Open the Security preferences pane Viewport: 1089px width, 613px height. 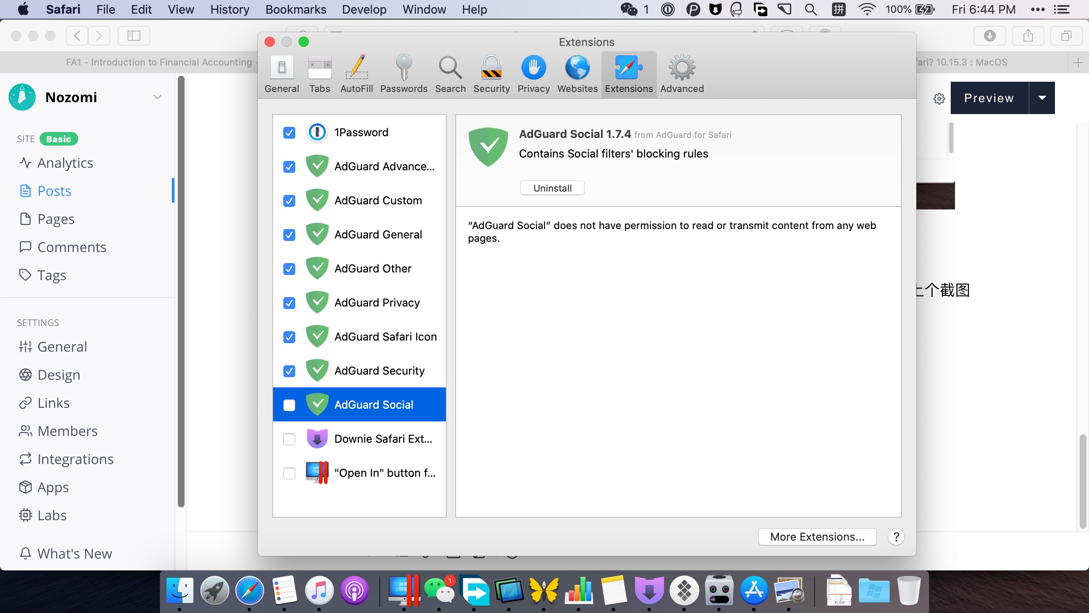(x=491, y=74)
